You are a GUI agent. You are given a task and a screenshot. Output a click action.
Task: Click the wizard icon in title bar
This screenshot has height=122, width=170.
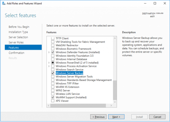click(4, 3)
